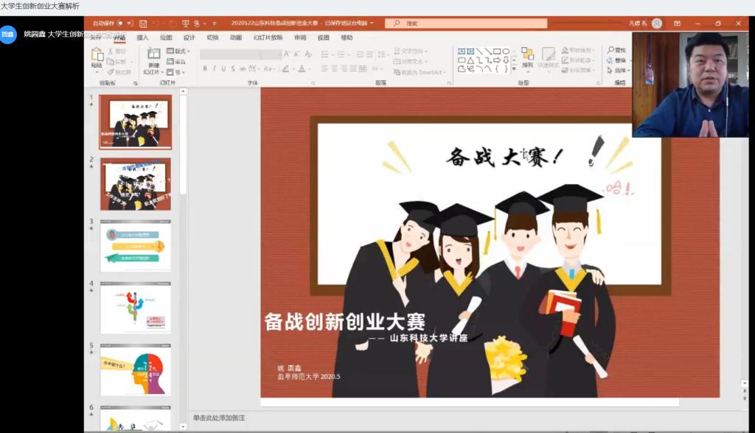755x433 pixels.
Task: Select the rectangle shape in the shapes gallery
Action: 495,51
